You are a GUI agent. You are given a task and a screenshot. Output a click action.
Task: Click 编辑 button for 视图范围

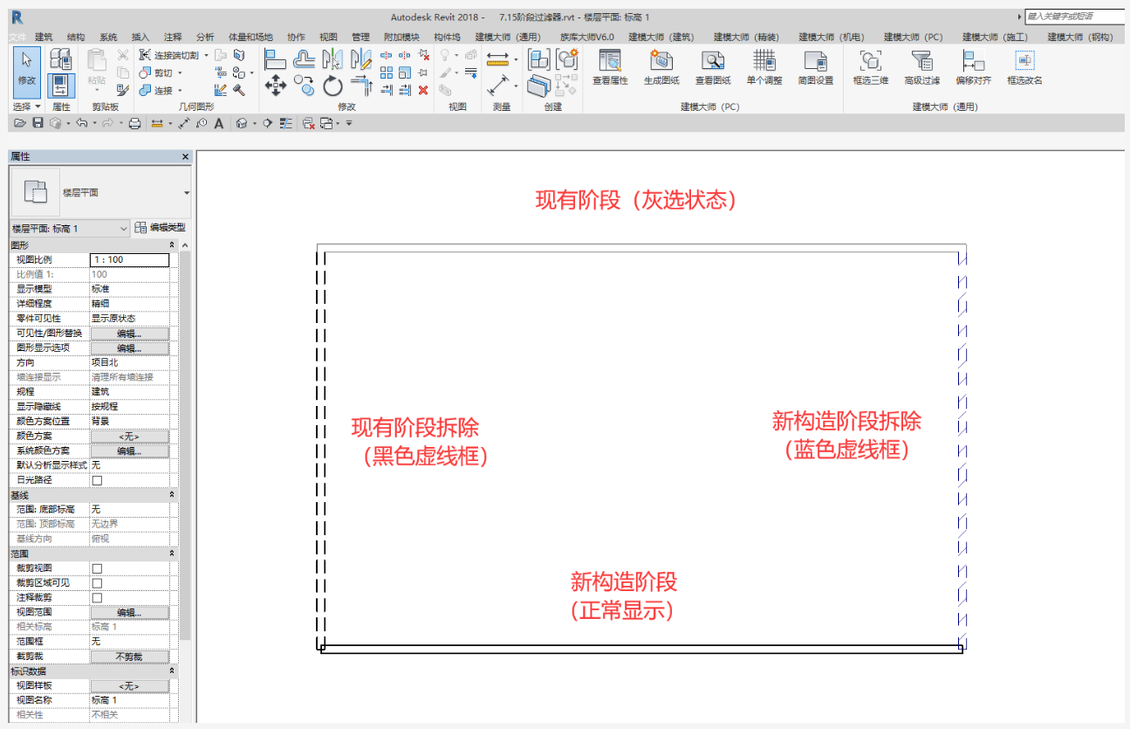coord(129,612)
